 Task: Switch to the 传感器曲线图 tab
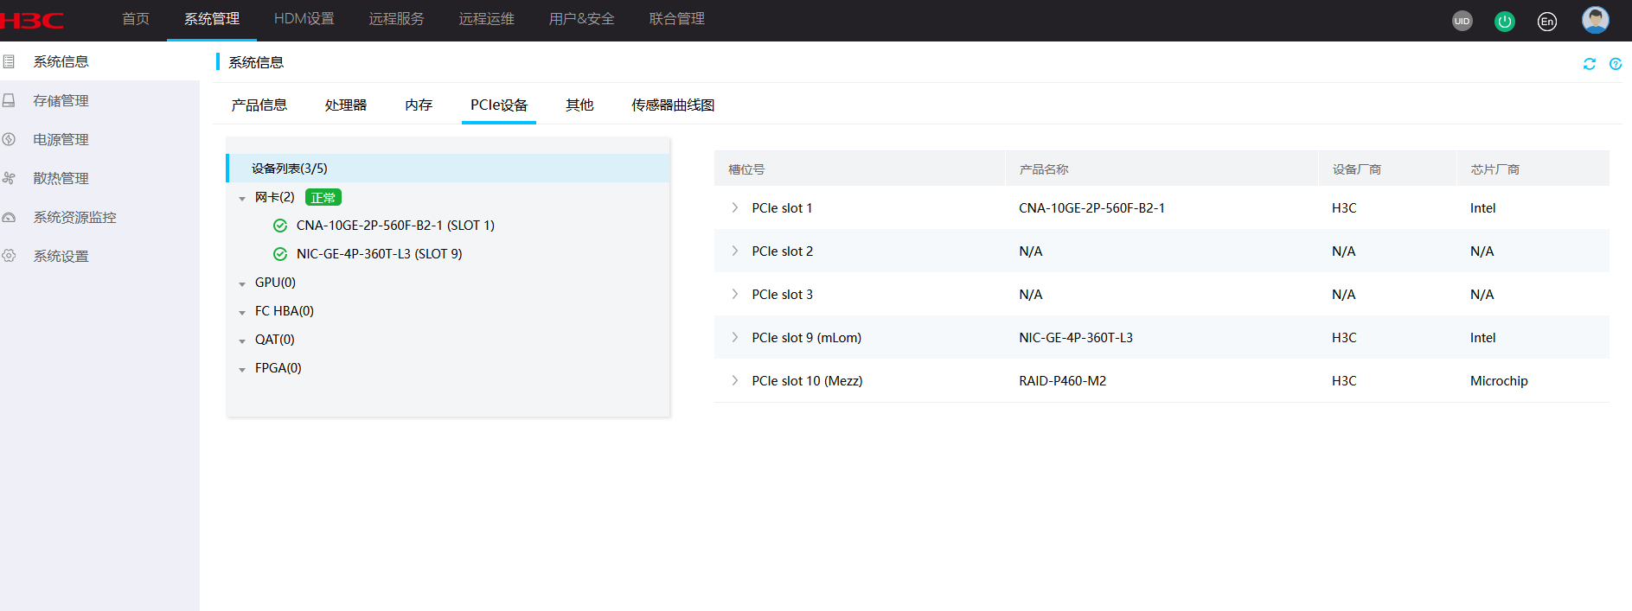coord(673,105)
